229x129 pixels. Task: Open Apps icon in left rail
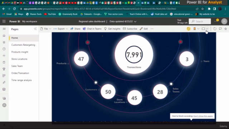pyautogui.click(x=4, y=76)
